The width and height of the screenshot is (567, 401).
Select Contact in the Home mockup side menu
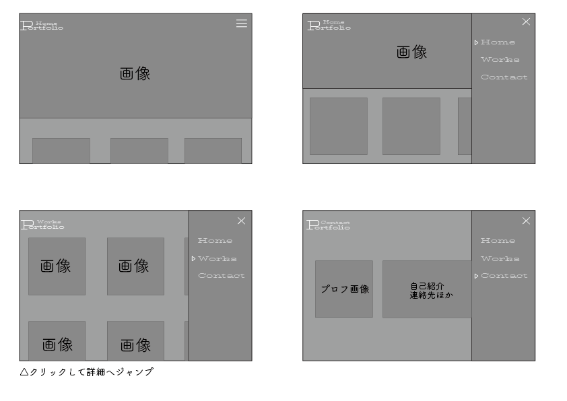point(504,77)
